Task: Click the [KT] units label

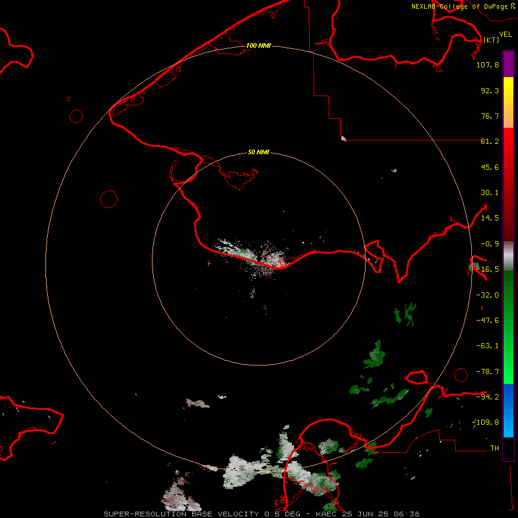Action: pyautogui.click(x=491, y=40)
